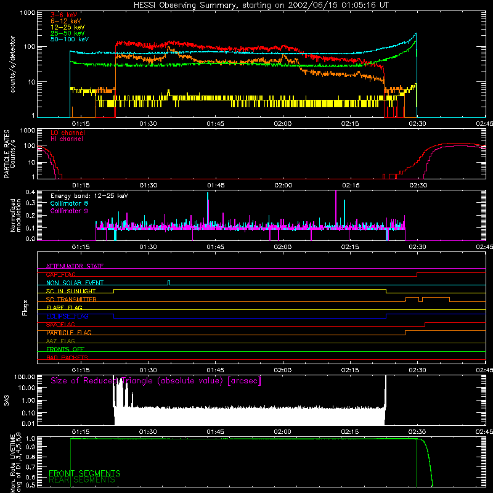Click the 02:00 time label under the particle rates panel
The width and height of the screenshot is (493, 493).
point(283,185)
